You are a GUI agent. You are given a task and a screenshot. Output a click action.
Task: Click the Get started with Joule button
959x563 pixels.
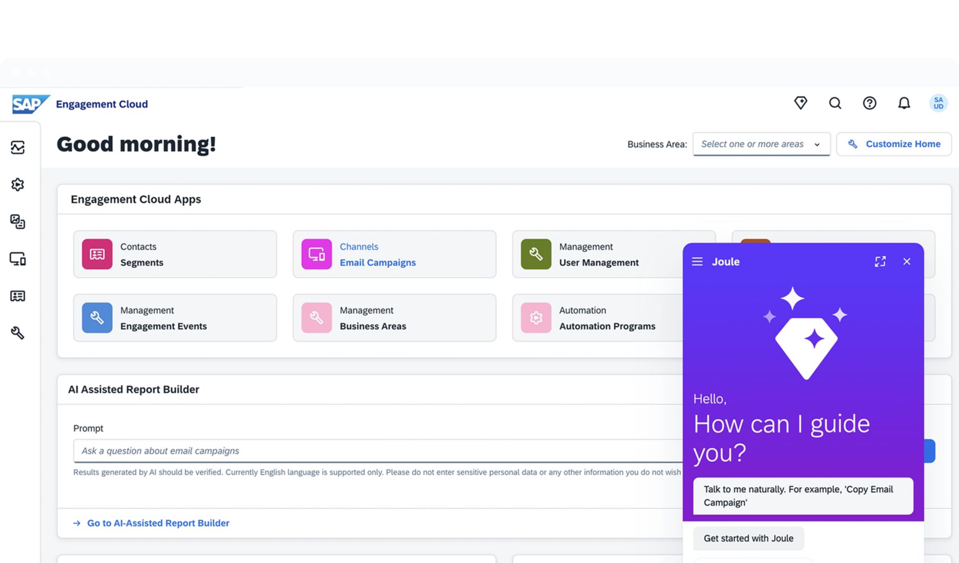tap(748, 538)
